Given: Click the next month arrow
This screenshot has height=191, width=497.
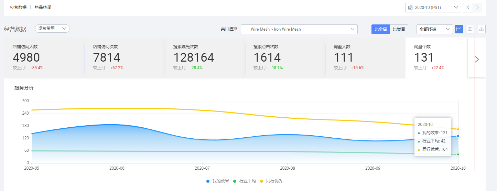Looking at the screenshot, I should [477, 8].
